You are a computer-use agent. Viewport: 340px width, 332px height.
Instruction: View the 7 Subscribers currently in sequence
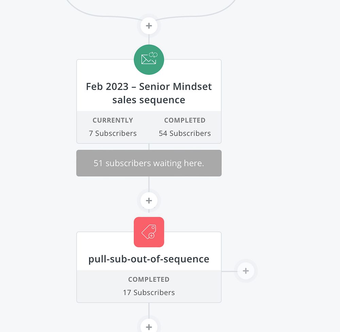113,134
